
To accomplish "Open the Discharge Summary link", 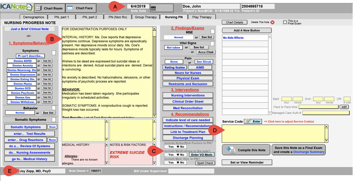I will click(309, 152).
